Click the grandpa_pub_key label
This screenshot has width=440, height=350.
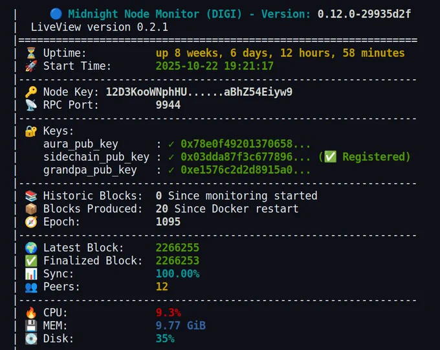tap(90, 170)
